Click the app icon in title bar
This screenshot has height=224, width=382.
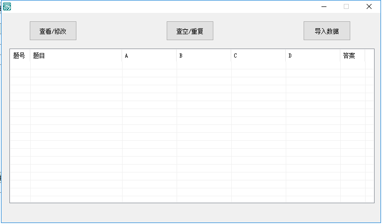(7, 6)
